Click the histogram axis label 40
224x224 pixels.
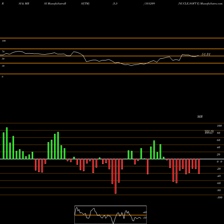(218, 147)
